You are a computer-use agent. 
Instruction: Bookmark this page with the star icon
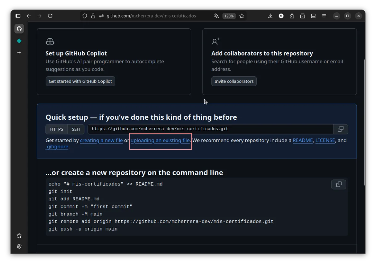[x=242, y=16]
